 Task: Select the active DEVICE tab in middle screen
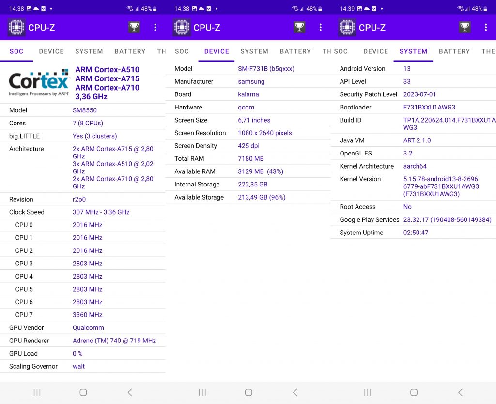tap(217, 51)
